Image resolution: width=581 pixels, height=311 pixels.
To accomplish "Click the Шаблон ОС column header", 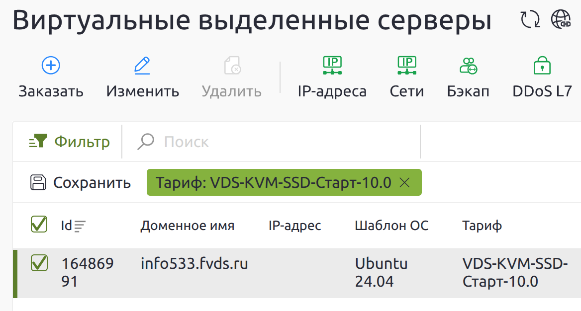I will (391, 226).
